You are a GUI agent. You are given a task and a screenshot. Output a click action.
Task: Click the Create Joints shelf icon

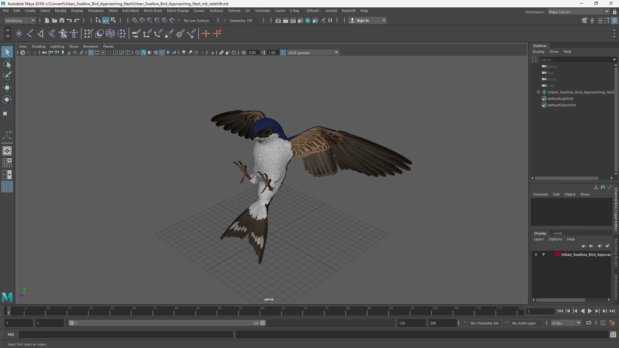pyautogui.click(x=30, y=34)
